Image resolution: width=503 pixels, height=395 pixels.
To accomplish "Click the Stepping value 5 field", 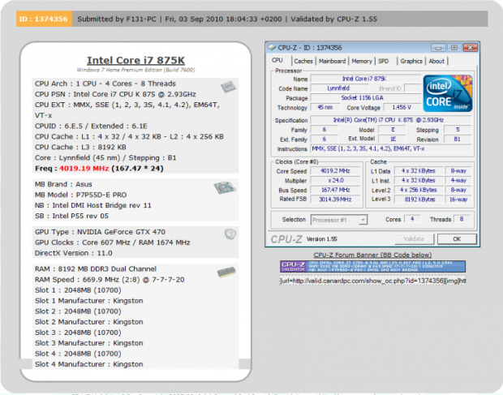I will 458,130.
